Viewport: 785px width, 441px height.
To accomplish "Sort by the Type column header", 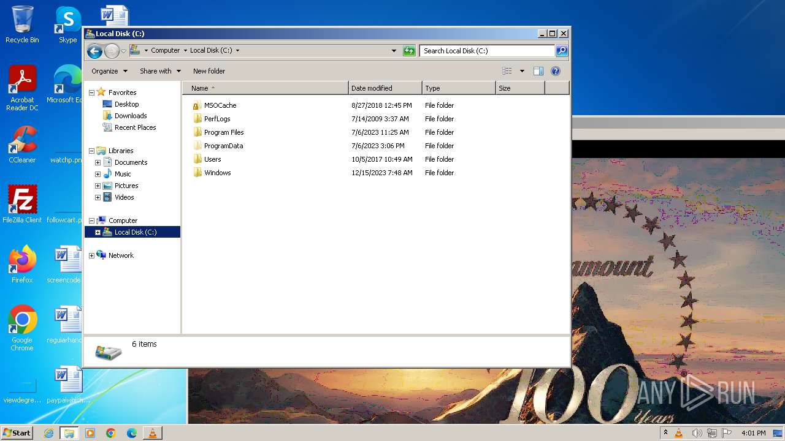I will tap(459, 88).
